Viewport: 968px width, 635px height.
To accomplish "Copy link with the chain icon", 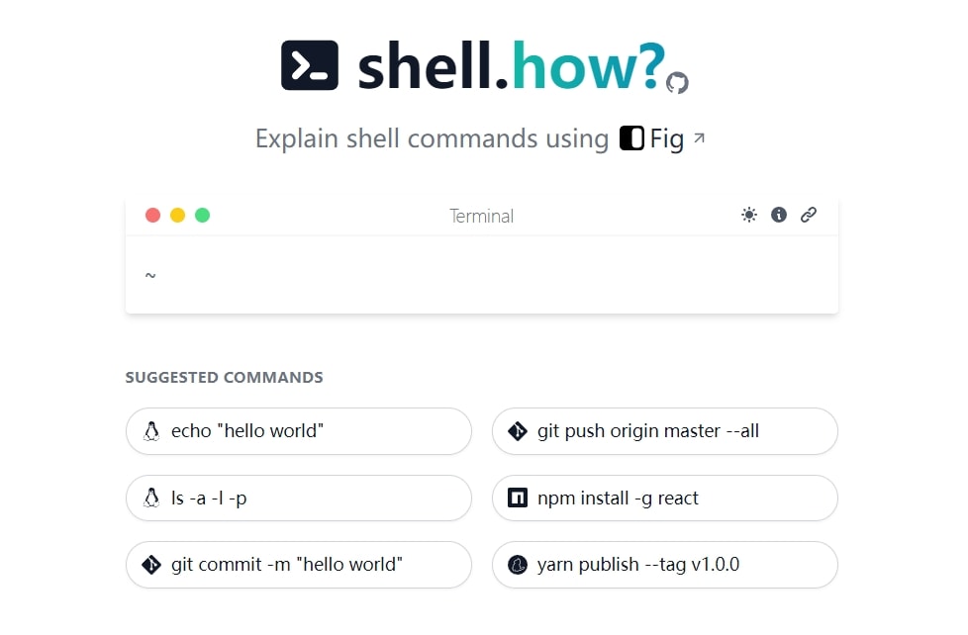I will (809, 215).
